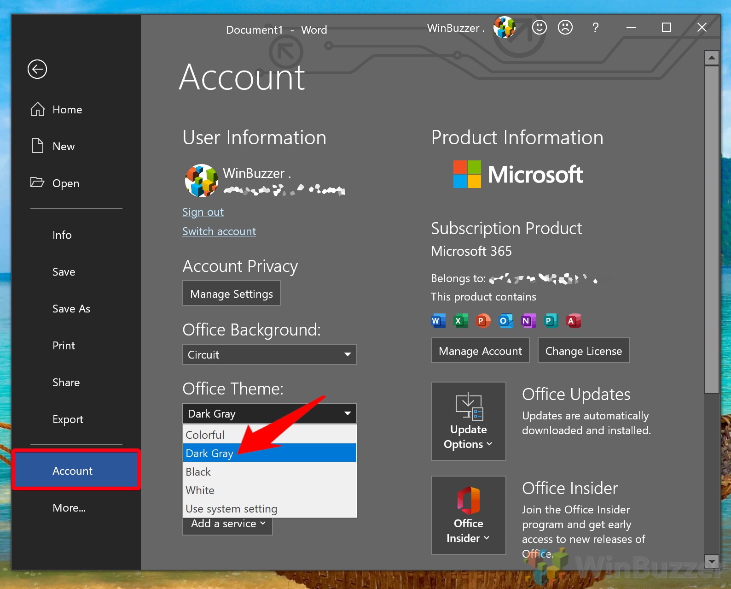Select Colorful theme option
Image resolution: width=731 pixels, height=589 pixels.
coord(270,435)
